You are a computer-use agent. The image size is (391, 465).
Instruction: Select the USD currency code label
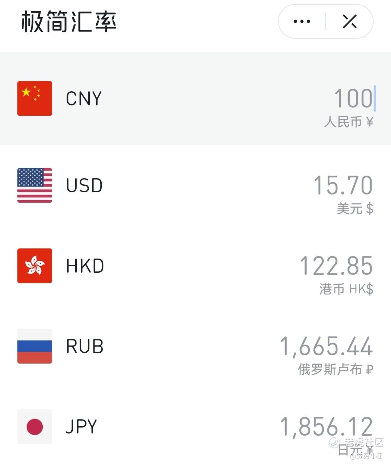(x=84, y=185)
